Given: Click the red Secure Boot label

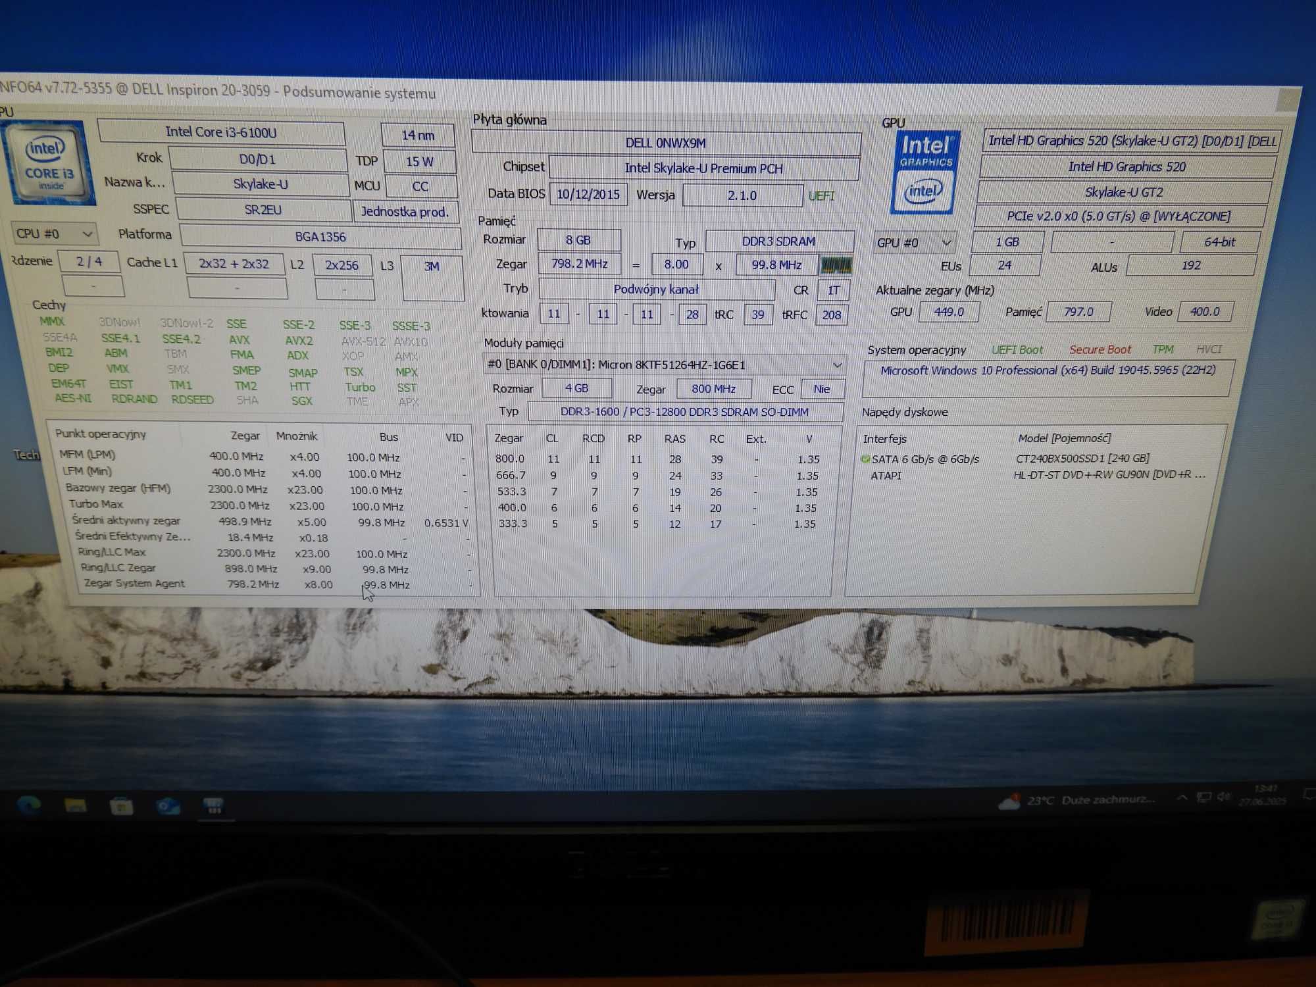Looking at the screenshot, I should (x=1100, y=350).
